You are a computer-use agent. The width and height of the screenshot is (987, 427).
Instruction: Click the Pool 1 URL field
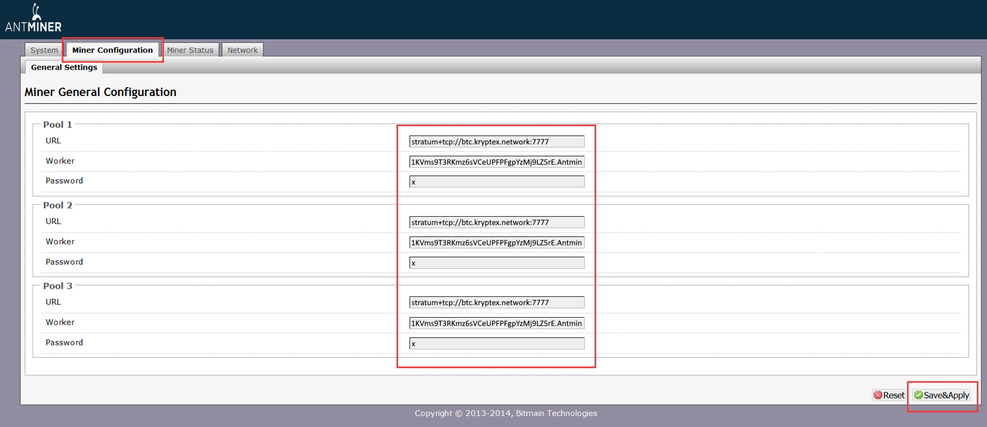(496, 142)
